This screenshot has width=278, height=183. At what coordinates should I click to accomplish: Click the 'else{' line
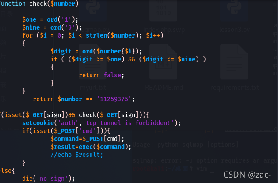coord(7,171)
